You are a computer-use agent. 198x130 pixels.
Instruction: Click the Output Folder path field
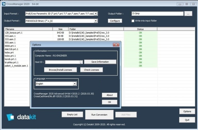(157, 13)
